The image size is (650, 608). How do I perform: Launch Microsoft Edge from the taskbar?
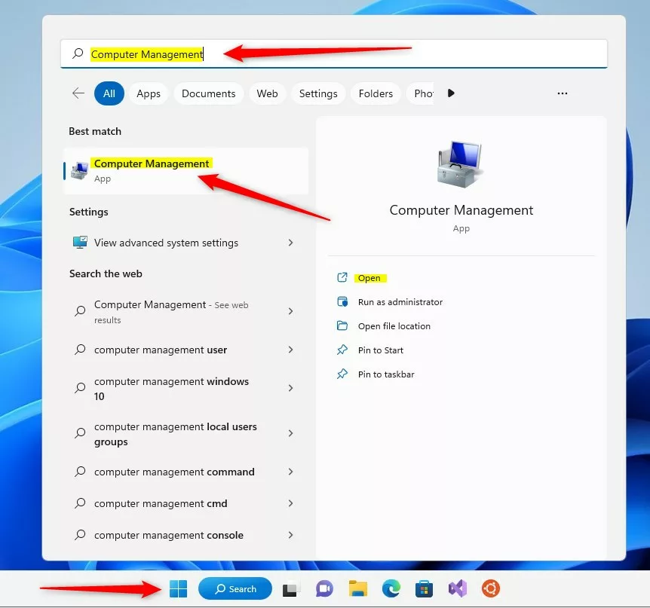pos(391,588)
